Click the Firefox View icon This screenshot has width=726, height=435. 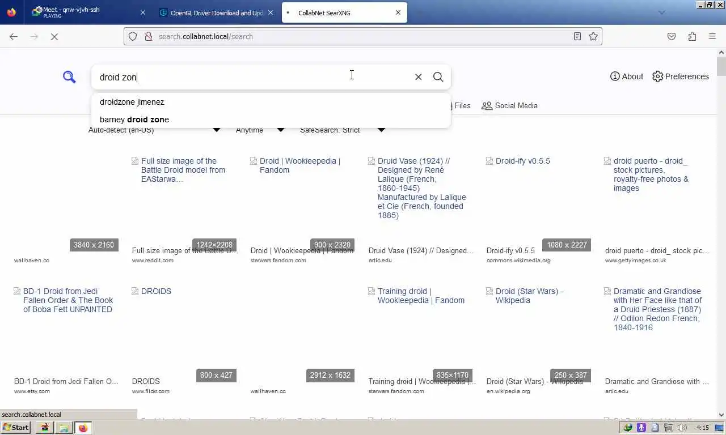pos(11,12)
